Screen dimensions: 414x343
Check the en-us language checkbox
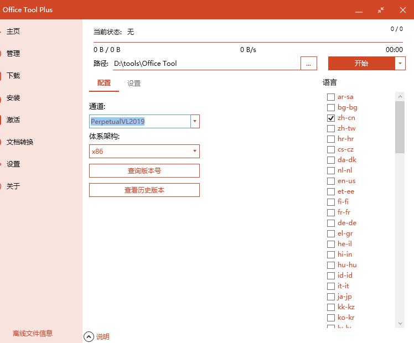(331, 181)
